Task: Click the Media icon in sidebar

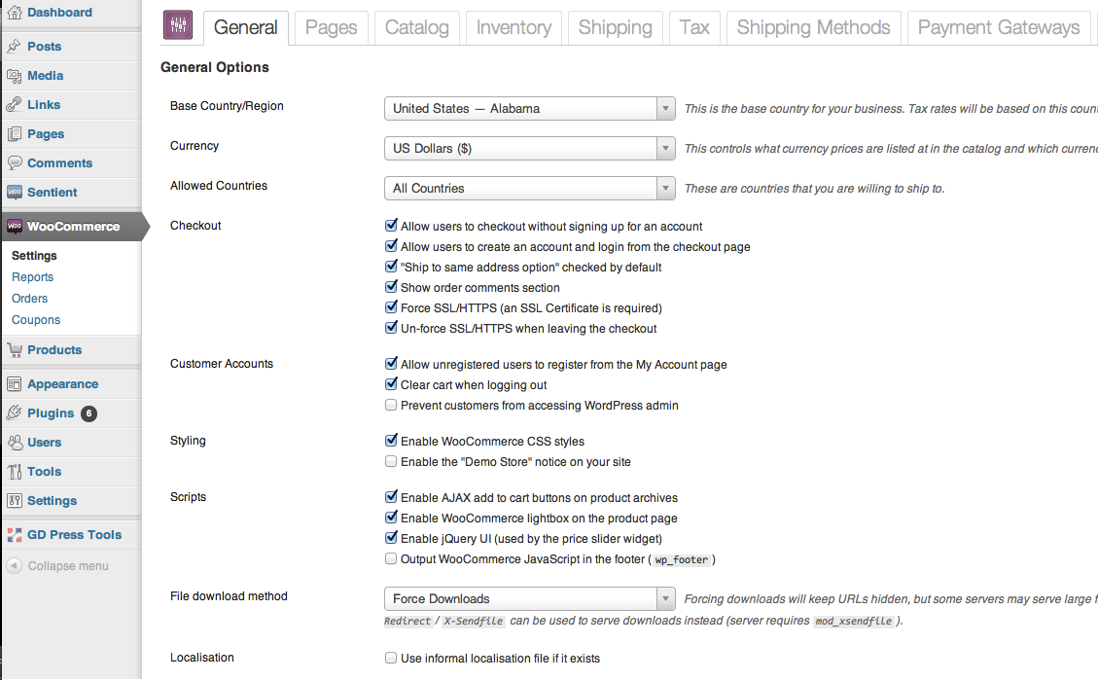Action: tap(14, 76)
